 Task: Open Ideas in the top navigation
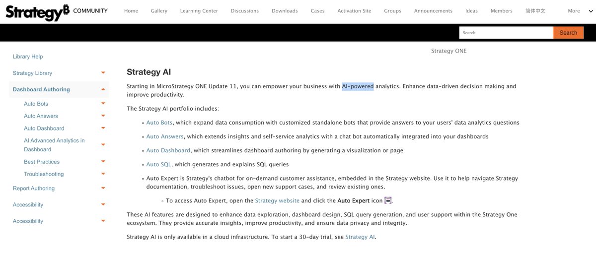(x=471, y=11)
